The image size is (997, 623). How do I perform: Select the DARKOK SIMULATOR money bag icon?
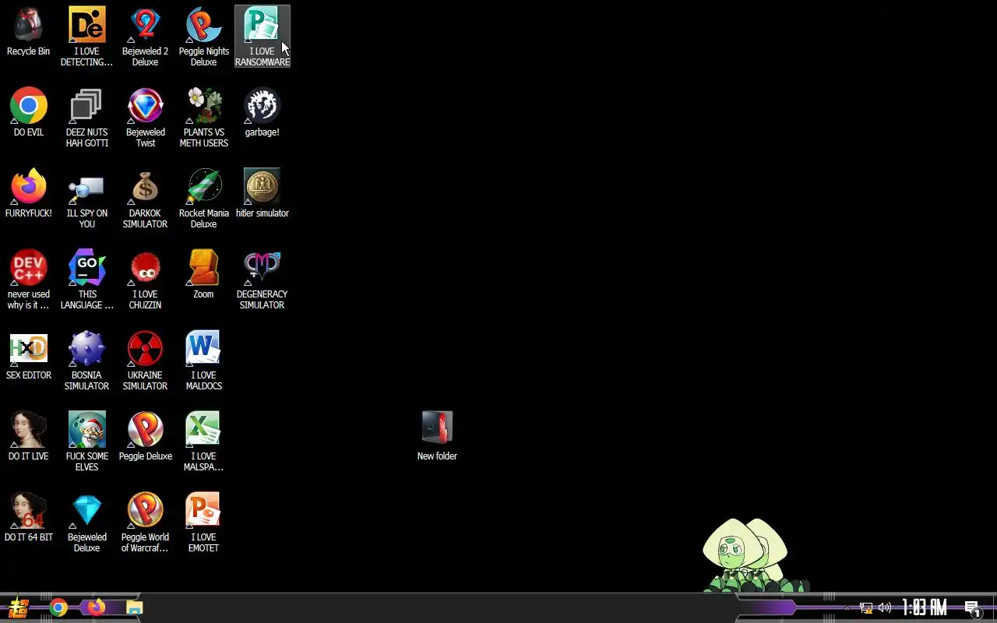(x=145, y=199)
